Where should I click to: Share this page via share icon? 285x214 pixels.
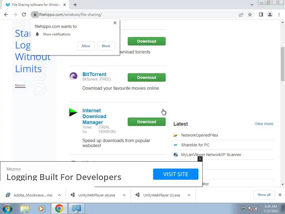[241, 14]
